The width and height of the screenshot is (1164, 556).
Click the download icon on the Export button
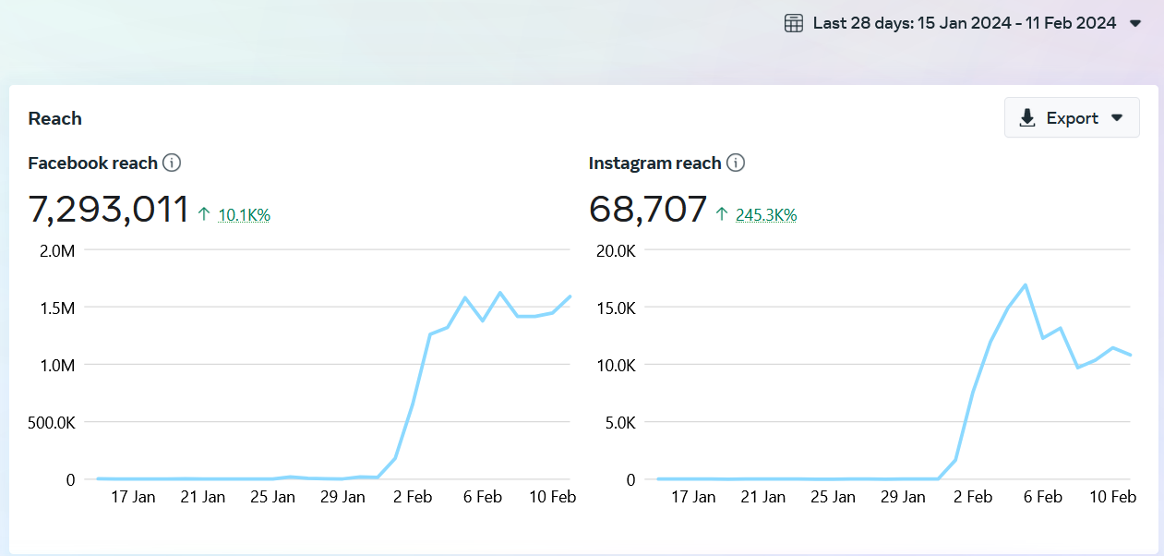click(1026, 118)
